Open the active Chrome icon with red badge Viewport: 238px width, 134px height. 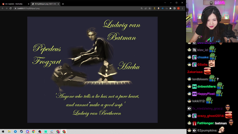(x=64, y=131)
